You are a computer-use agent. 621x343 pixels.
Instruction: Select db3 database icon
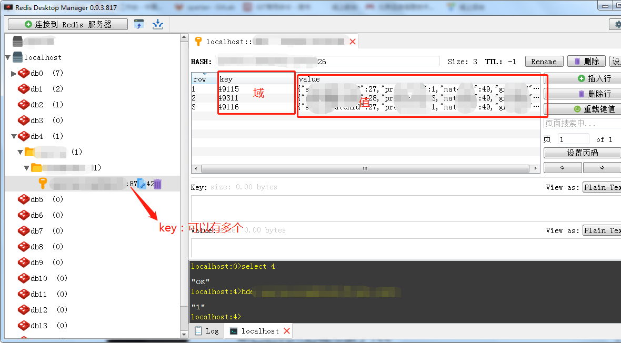click(x=24, y=120)
